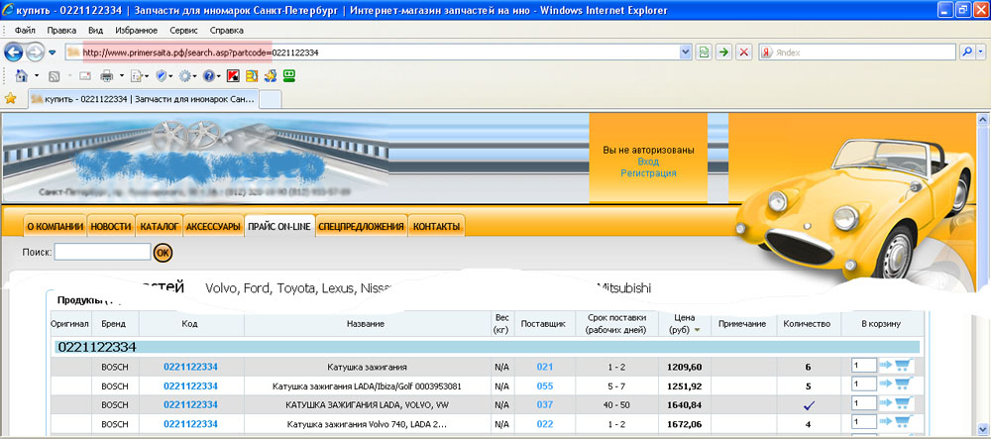Add 1251,92 item to cart

[897, 384]
